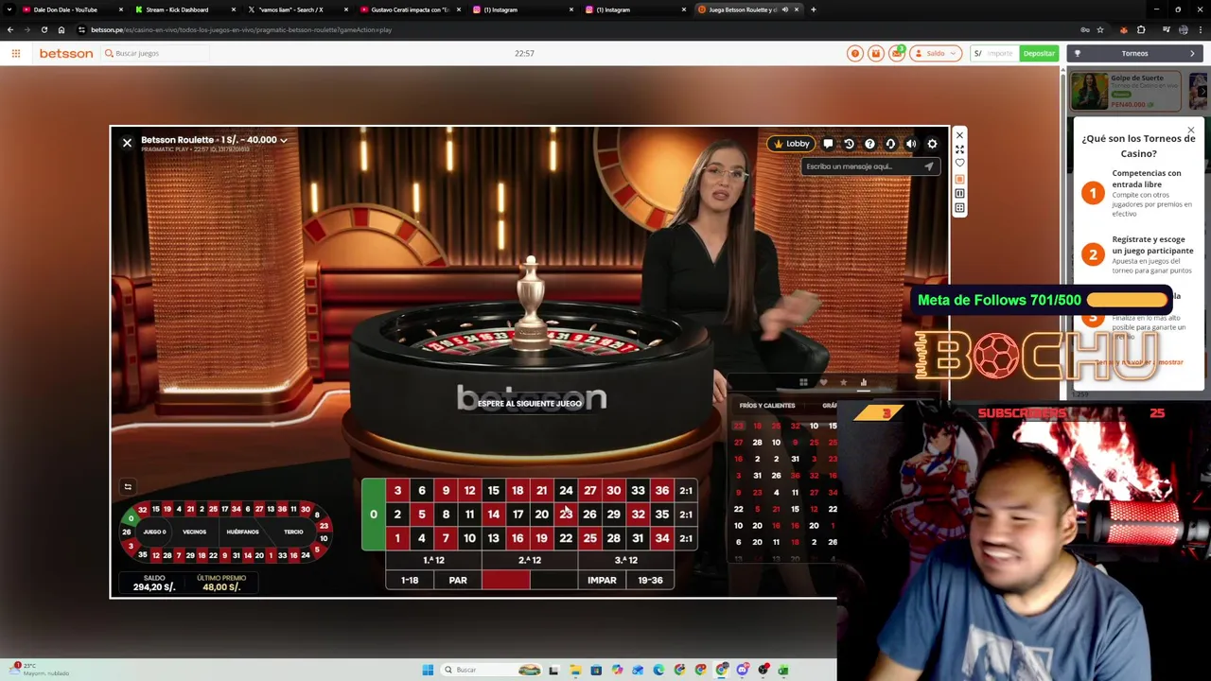
Task: Add game to favorites with heart icon
Action: 959,164
